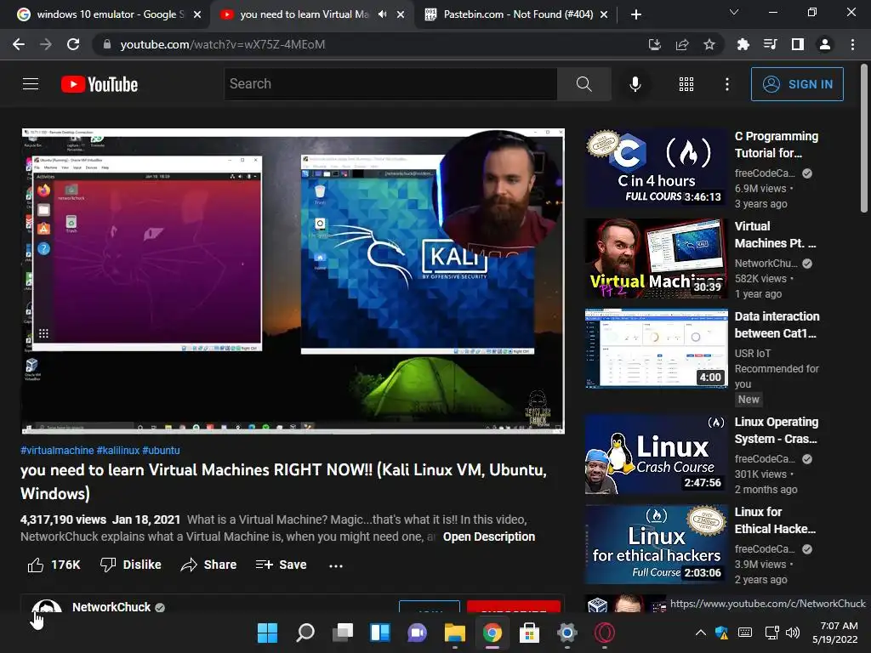This screenshot has height=653, width=871.
Task: Open the Windows Start menu
Action: pos(267,633)
